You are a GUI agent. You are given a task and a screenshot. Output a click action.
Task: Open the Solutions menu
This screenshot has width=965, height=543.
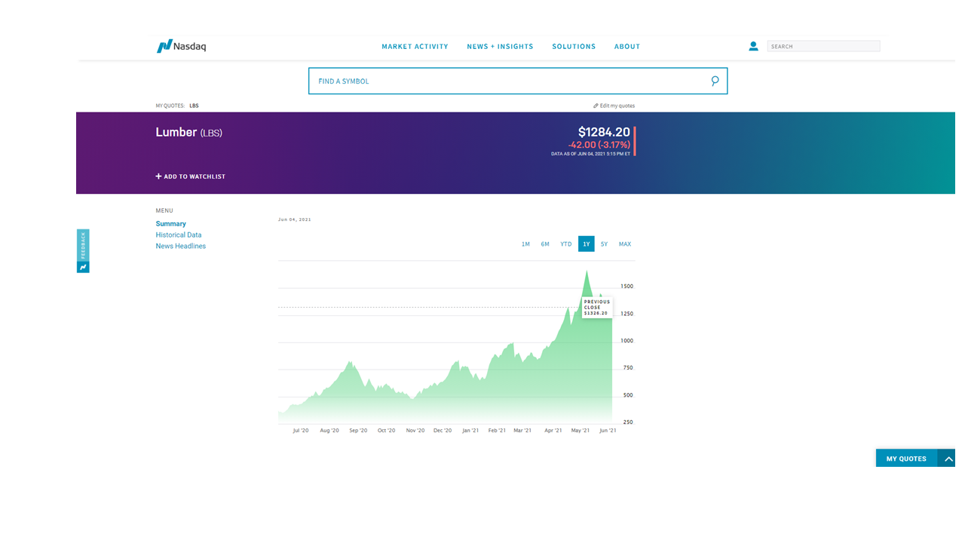pyautogui.click(x=574, y=47)
